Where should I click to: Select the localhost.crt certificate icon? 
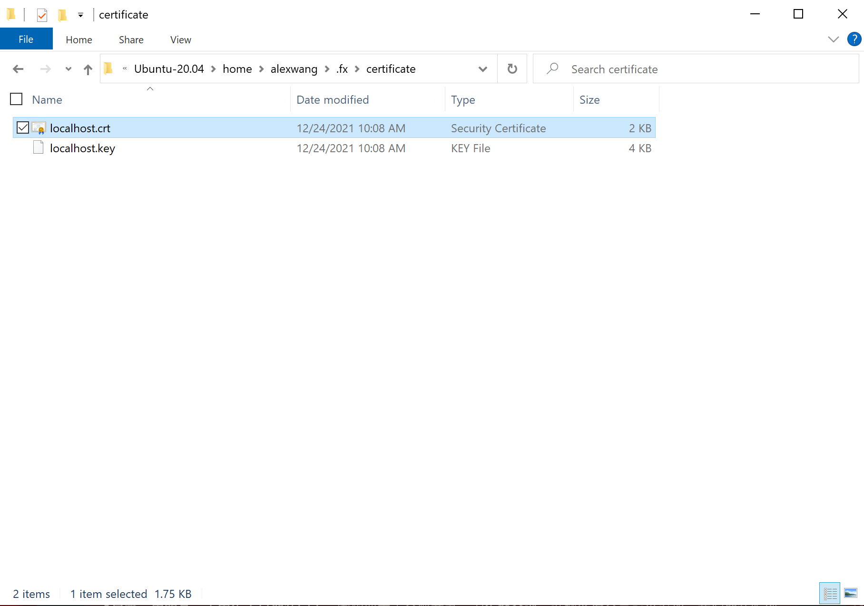coord(39,128)
